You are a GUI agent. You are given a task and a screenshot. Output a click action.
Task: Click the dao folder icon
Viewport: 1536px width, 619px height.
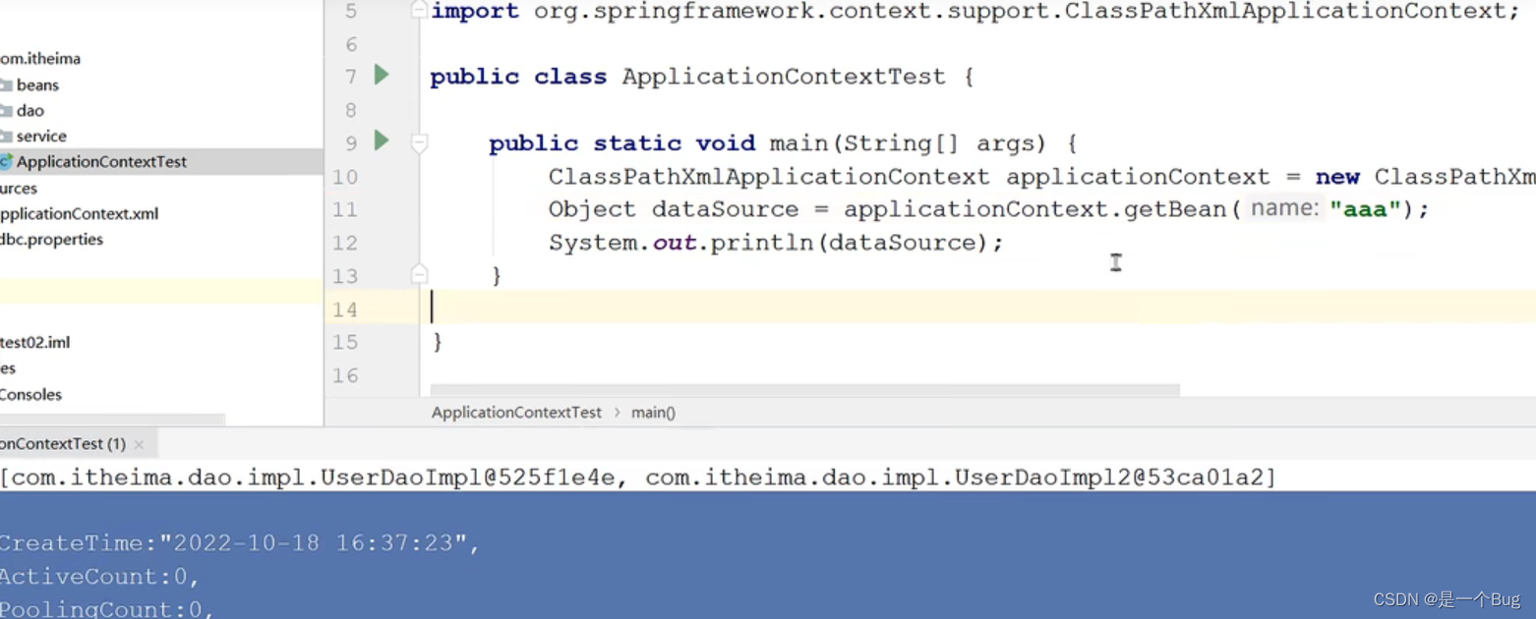pos(6,110)
